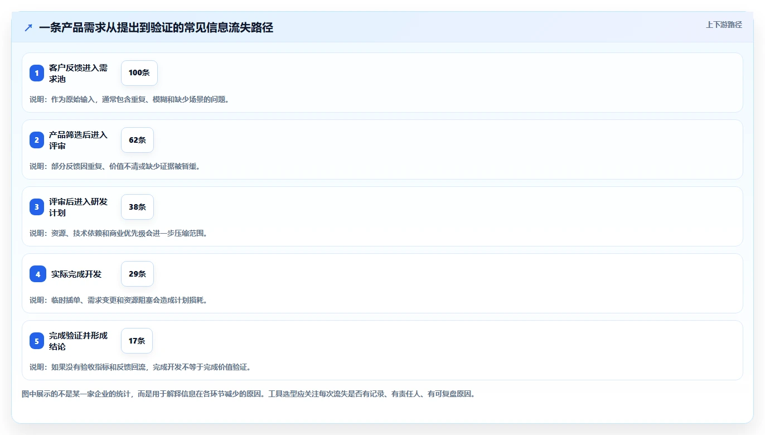The height and width of the screenshot is (435, 765).
Task: Click the footer paragraph starting 图中展示的不是
Action: point(248,394)
